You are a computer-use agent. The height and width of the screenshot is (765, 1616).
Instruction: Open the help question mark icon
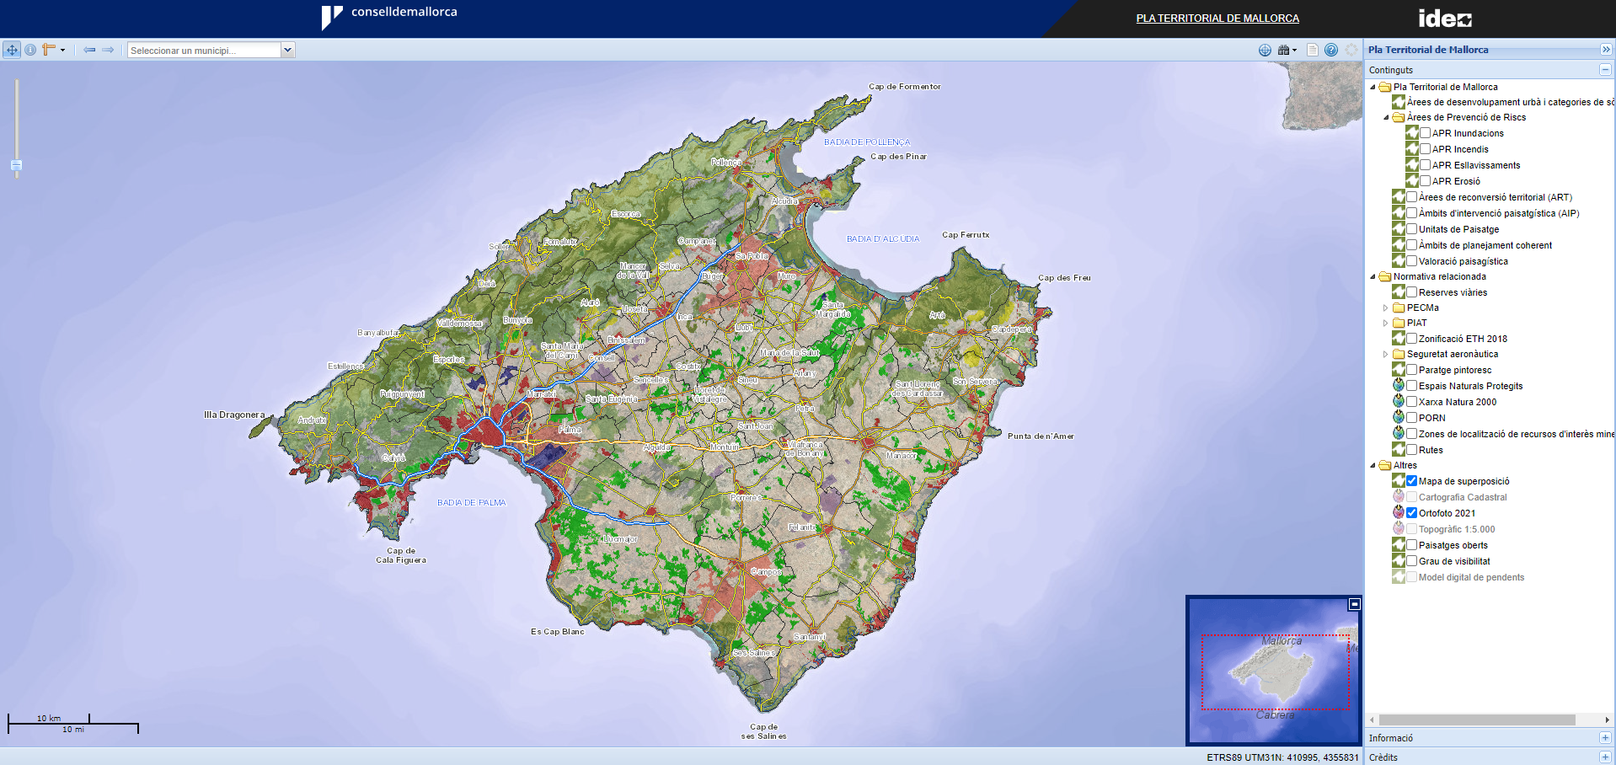(1331, 50)
